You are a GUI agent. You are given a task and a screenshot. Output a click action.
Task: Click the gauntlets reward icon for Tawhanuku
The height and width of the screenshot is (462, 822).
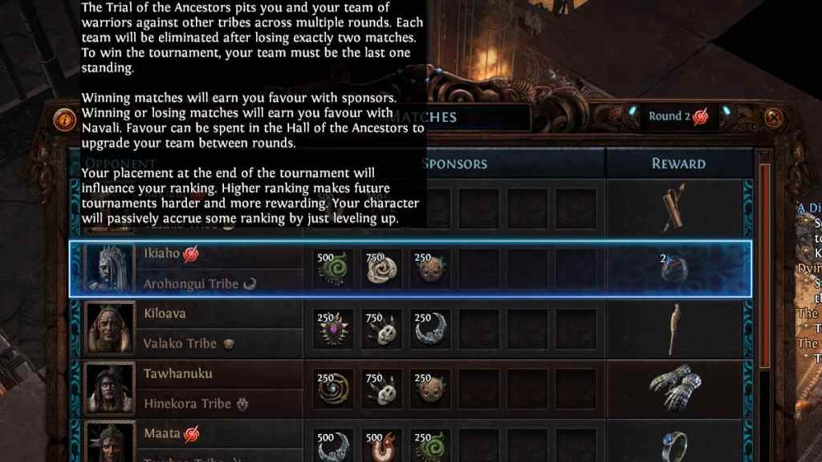pos(675,388)
